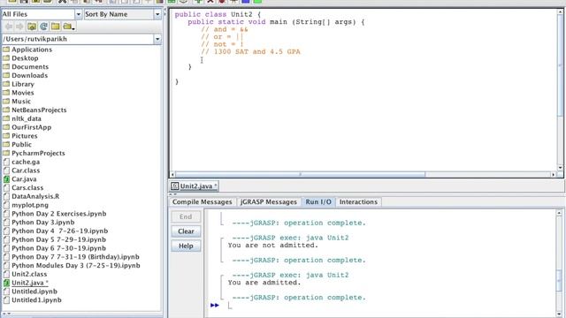This screenshot has height=318, width=566.
Task: Select the Cars.class file name
Action: (27, 188)
